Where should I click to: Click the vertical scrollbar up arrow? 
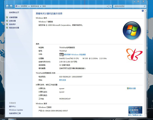pos(145,10)
